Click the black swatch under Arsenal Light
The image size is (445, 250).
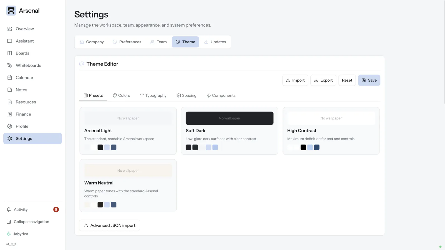pos(100,147)
